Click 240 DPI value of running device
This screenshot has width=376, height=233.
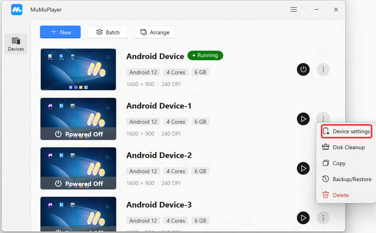(171, 84)
